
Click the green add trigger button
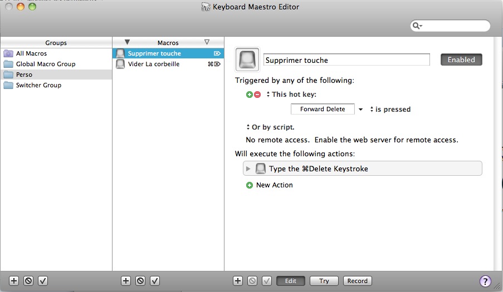pos(249,95)
